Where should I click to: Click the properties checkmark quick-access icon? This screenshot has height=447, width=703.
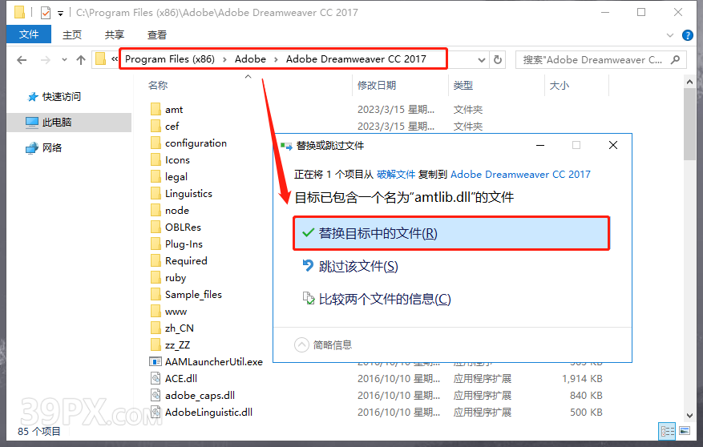click(x=45, y=13)
